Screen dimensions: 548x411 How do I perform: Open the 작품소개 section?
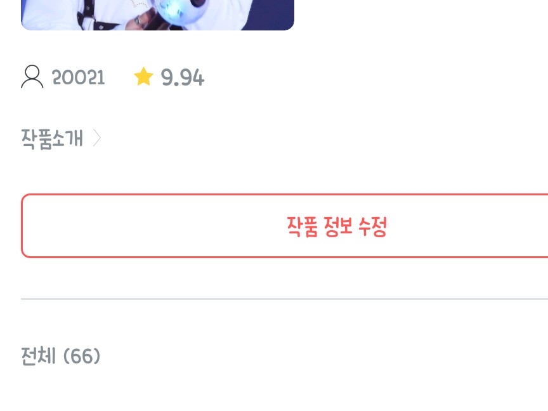(x=61, y=138)
